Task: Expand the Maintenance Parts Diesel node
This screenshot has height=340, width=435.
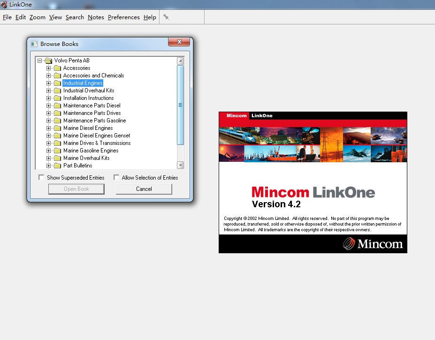Action: coord(48,106)
